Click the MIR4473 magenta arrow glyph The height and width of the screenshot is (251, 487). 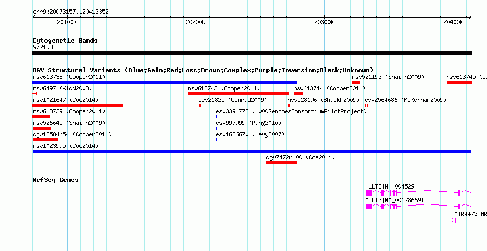point(453,220)
